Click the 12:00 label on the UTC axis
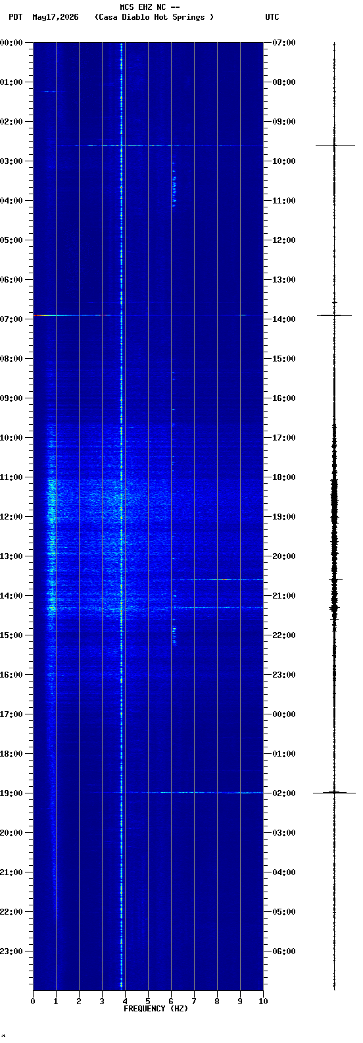The width and height of the screenshot is (363, 1043). pos(284,240)
